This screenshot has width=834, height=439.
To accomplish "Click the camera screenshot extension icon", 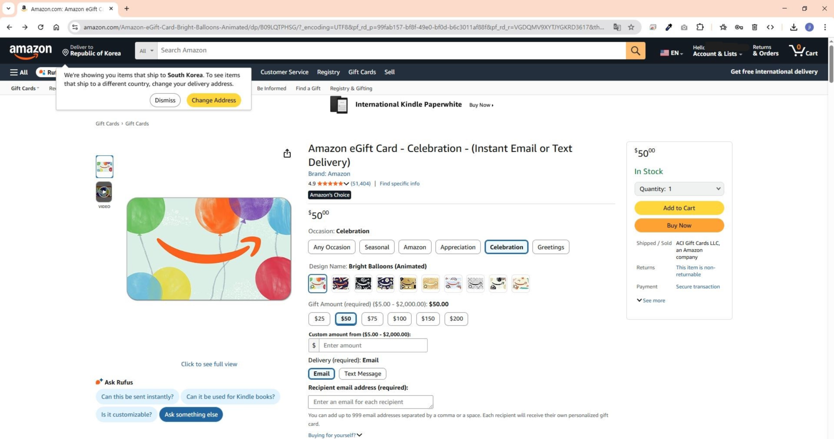I will click(x=684, y=27).
